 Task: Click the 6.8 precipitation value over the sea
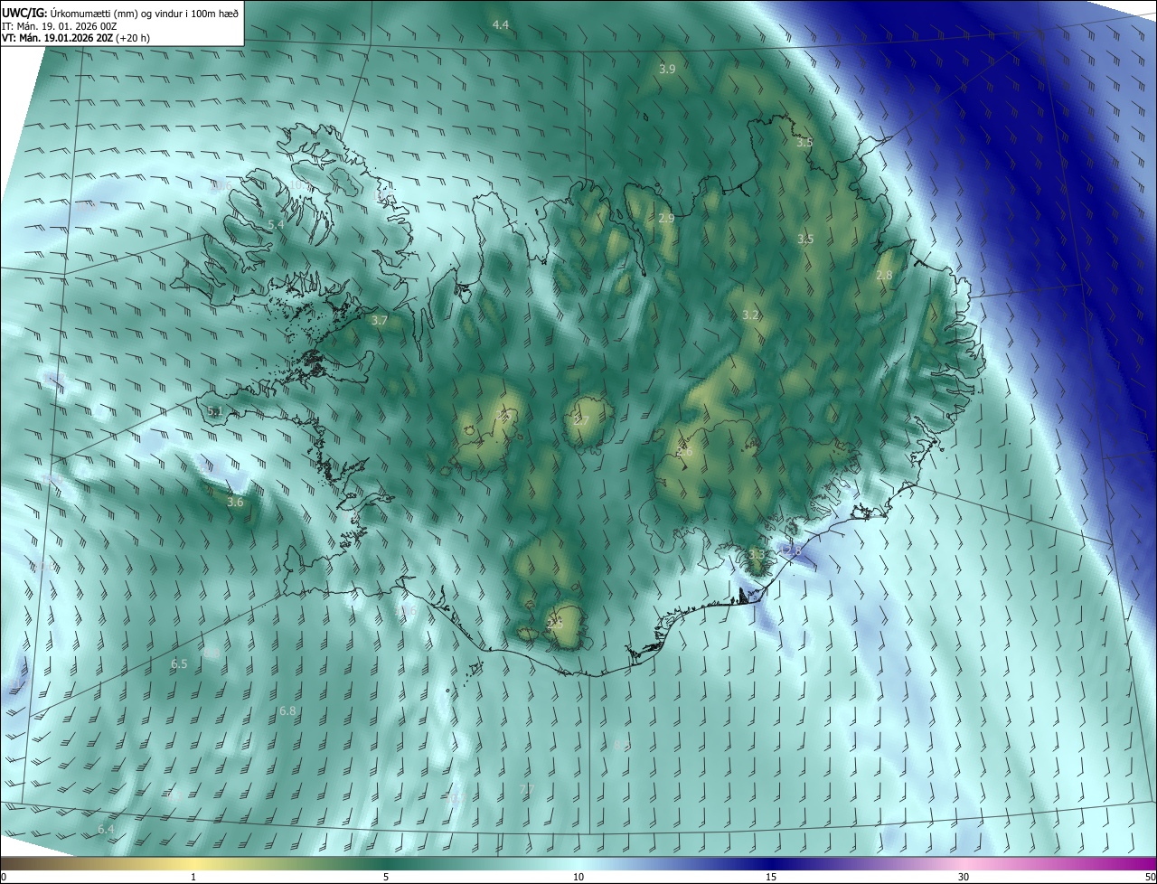[287, 711]
